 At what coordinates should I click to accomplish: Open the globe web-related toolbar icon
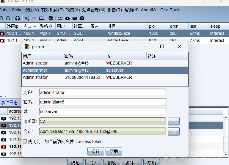coord(51,18)
